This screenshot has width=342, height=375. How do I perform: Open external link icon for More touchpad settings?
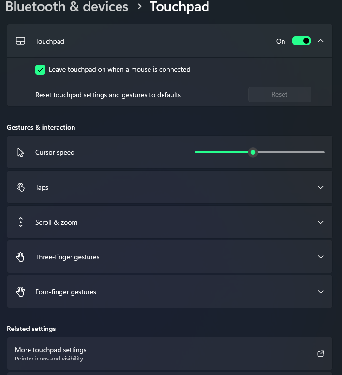tap(321, 354)
